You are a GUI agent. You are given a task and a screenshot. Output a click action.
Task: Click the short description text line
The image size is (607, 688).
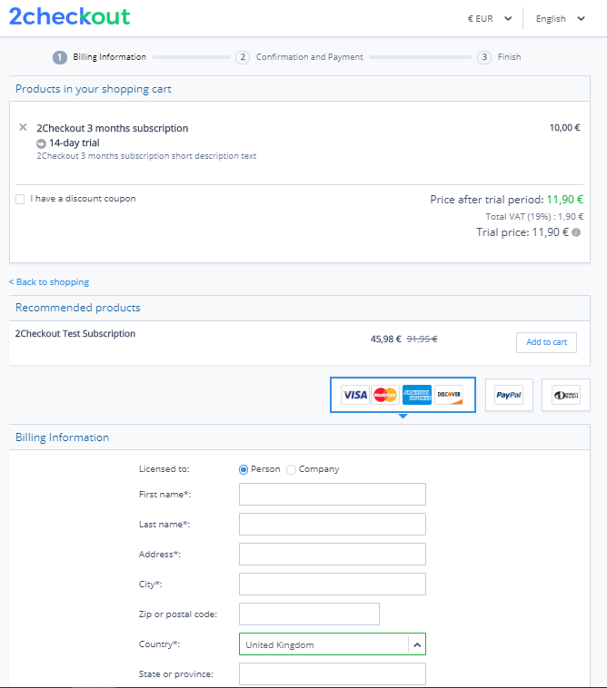(146, 156)
